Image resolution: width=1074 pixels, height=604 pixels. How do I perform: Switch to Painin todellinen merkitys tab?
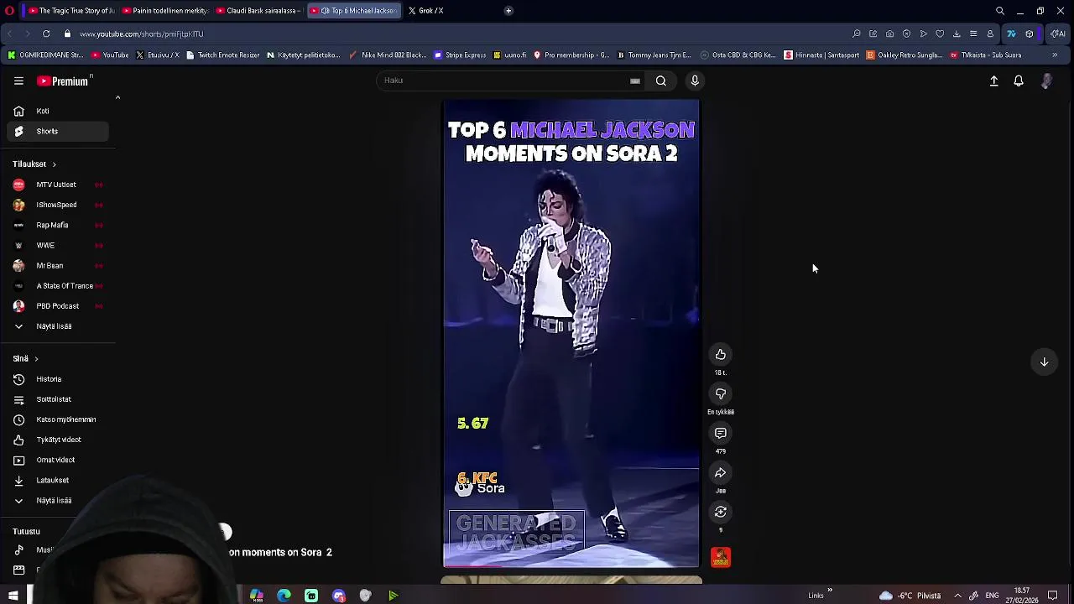click(x=164, y=11)
